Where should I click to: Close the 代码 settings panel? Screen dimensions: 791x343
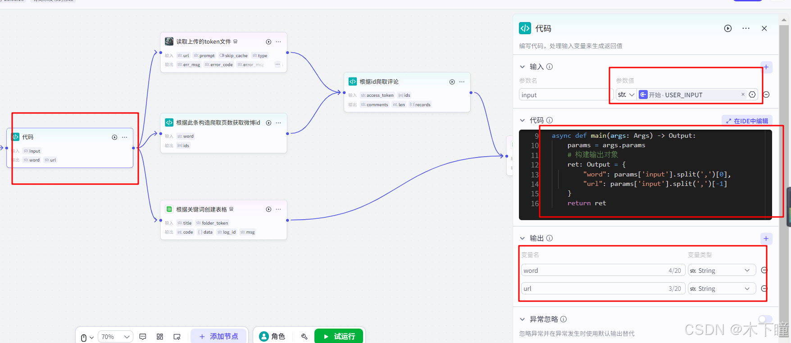click(x=764, y=28)
